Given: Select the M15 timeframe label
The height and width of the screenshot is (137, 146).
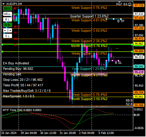Looking at the screenshot, I should tap(17, 20).
